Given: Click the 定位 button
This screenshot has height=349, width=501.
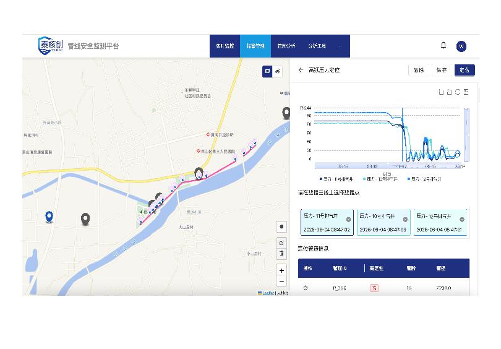Looking at the screenshot, I should [465, 70].
